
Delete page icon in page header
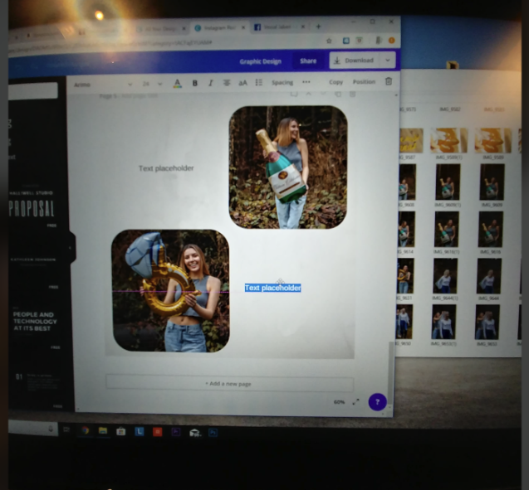(352, 95)
